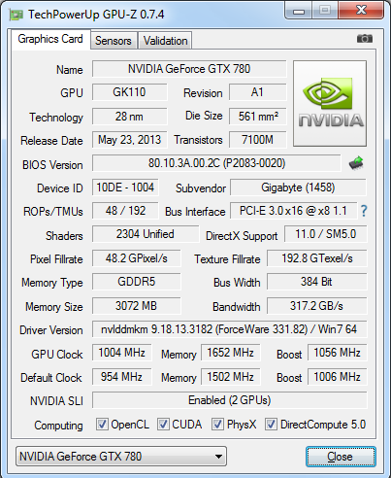
Task: Click the Default Clock row Memory 1502 MHz
Action: click(231, 377)
